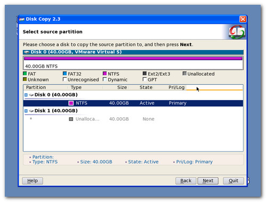This screenshot has height=202, width=266.
Task: Click the 'Partition:' detail label
Action: coord(43,157)
